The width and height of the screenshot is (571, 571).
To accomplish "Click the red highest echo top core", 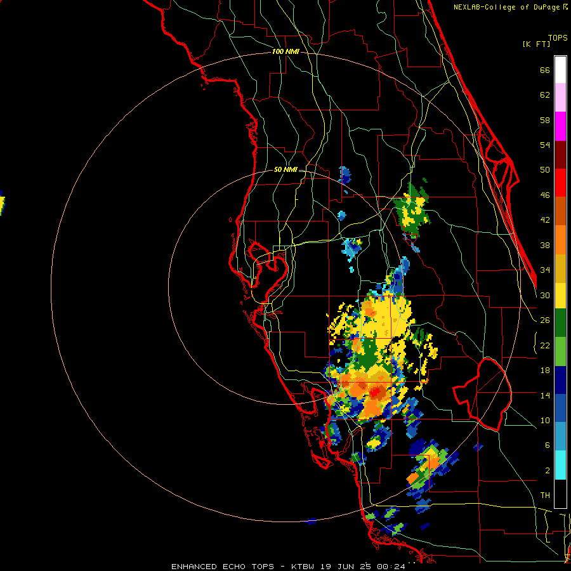I will tap(376, 392).
